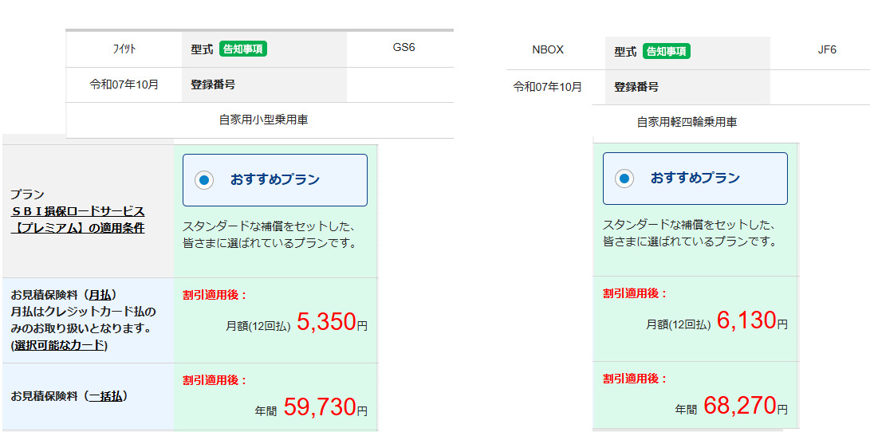The width and height of the screenshot is (870, 432).
Task: Click 自家用小型乗用車 vehicle type text
Action: tap(264, 120)
